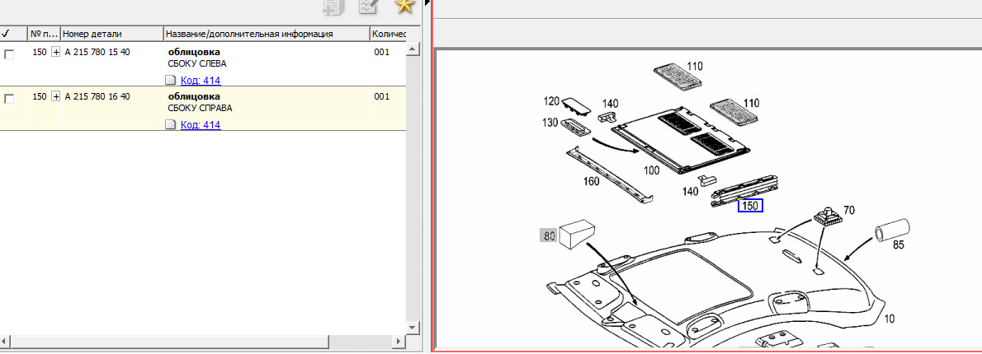
Task: Click the Название/дополнительная информация column header
Action: [x=267, y=34]
